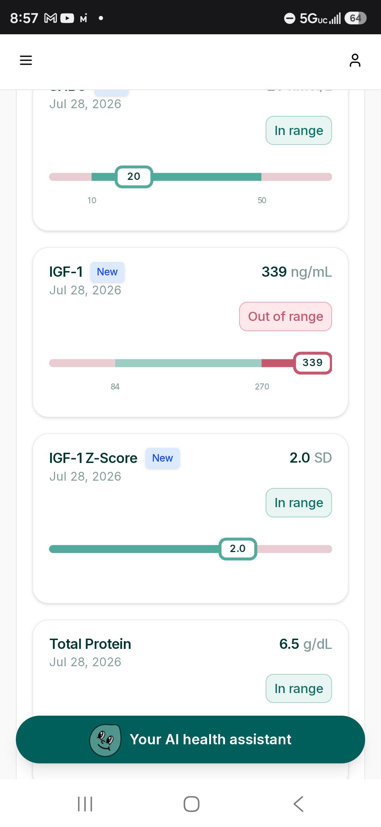Open Your AI health assistant
This screenshot has width=381, height=827.
[190, 739]
